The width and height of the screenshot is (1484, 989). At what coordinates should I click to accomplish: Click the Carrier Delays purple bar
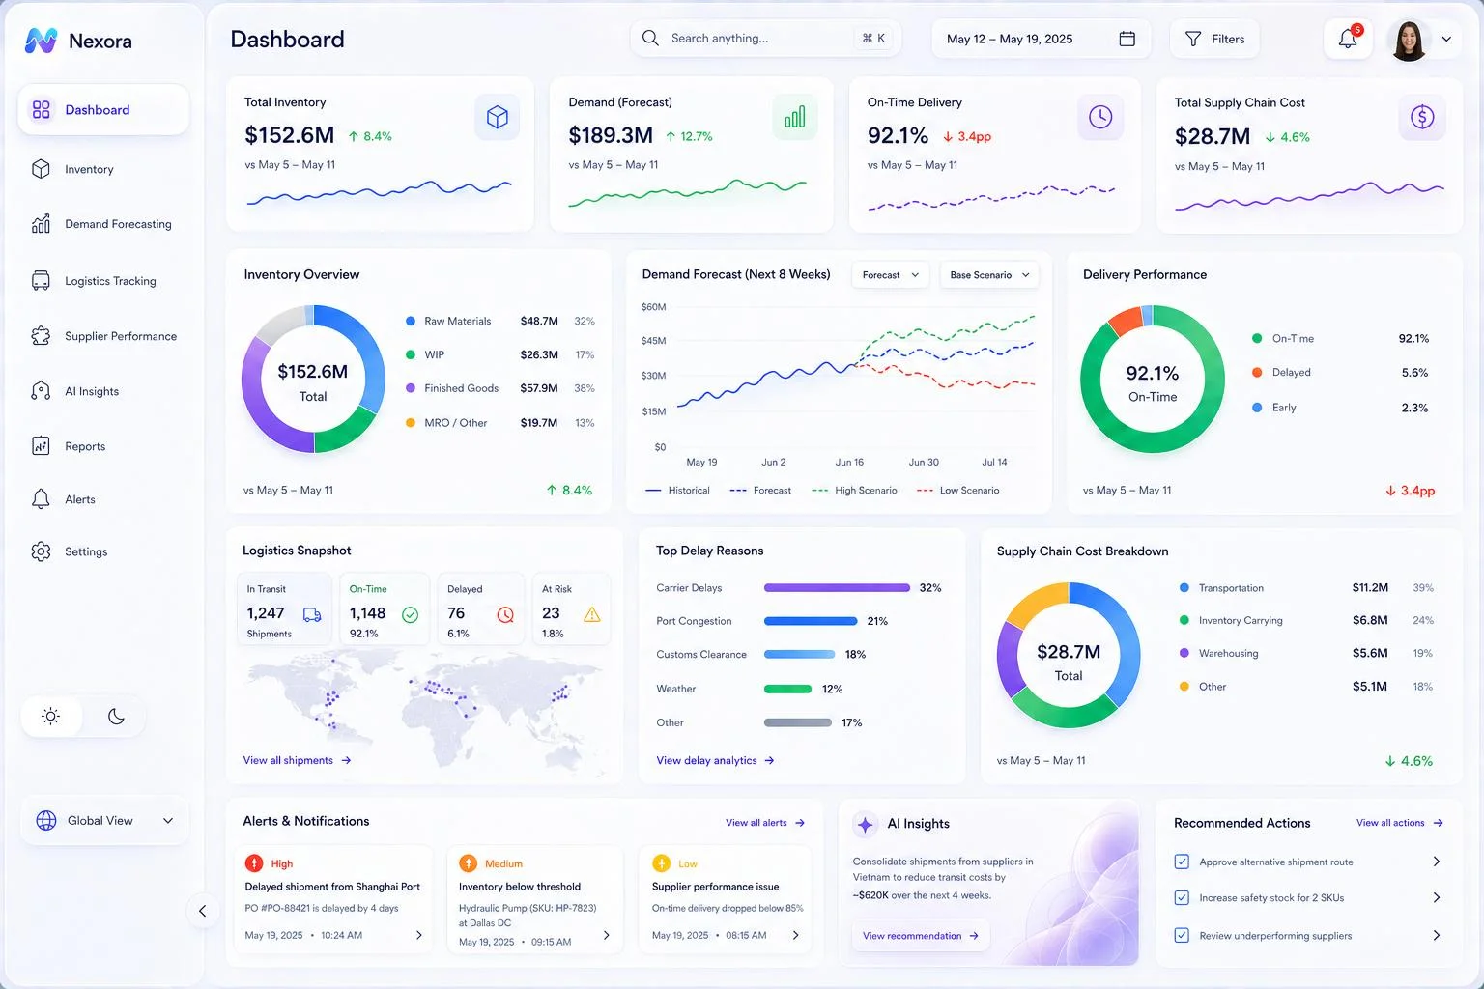coord(837,587)
